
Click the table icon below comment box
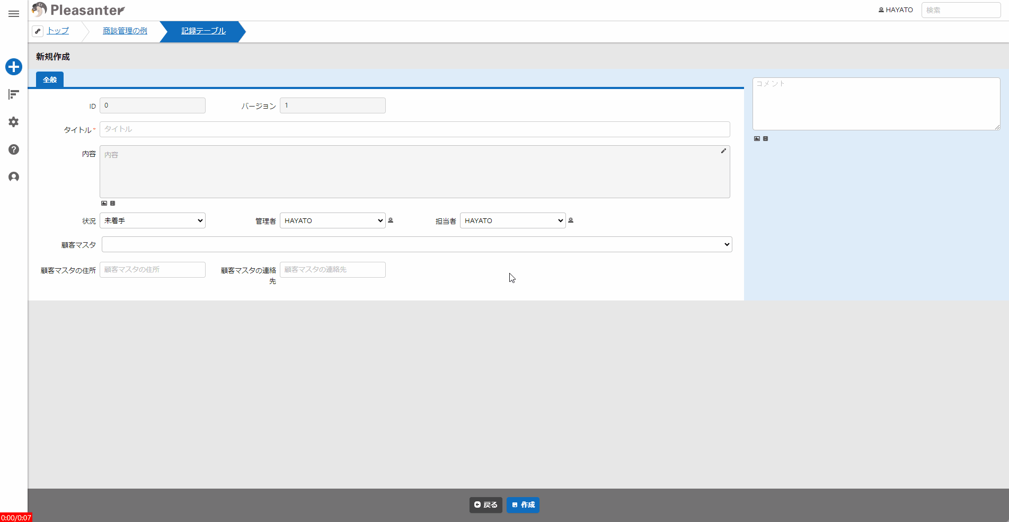[765, 138]
